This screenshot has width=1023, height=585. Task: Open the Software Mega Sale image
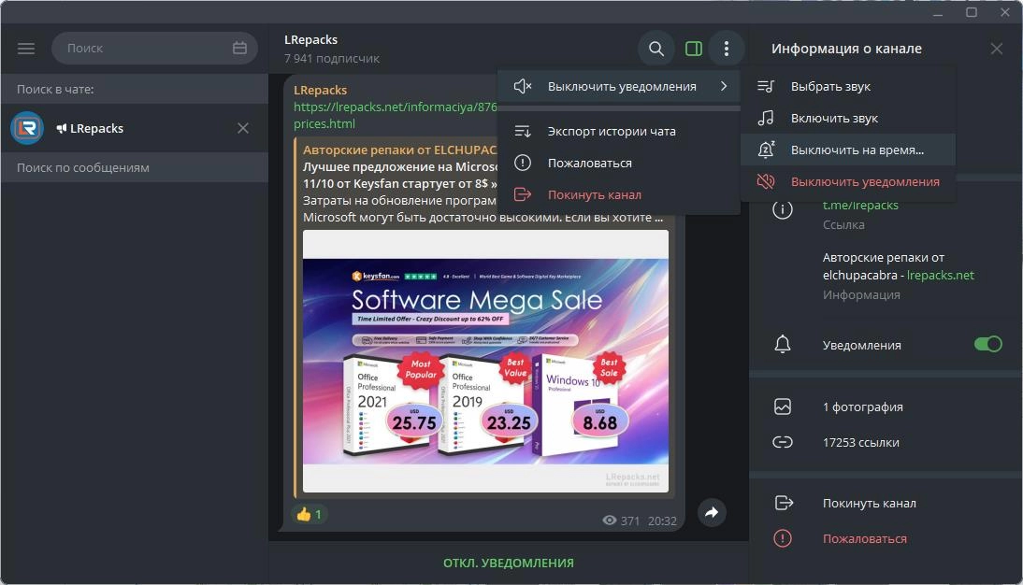pyautogui.click(x=485, y=362)
